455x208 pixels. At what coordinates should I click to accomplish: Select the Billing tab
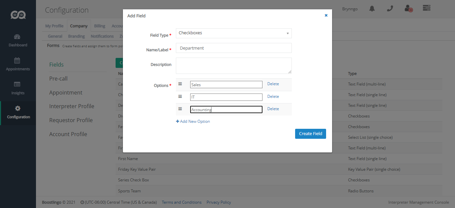(100, 26)
